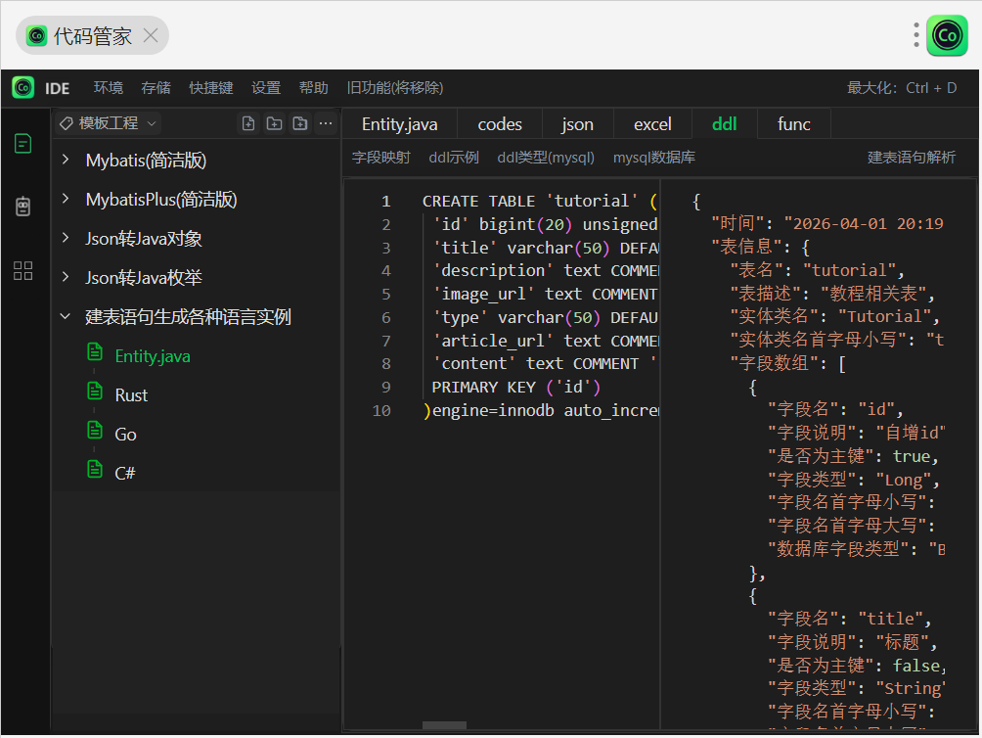Open the Rust file in the tree
Viewport: 982px width, 738px height.
pos(131,395)
